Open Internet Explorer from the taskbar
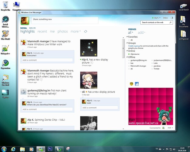This screenshot has height=152, width=190. 13,149
